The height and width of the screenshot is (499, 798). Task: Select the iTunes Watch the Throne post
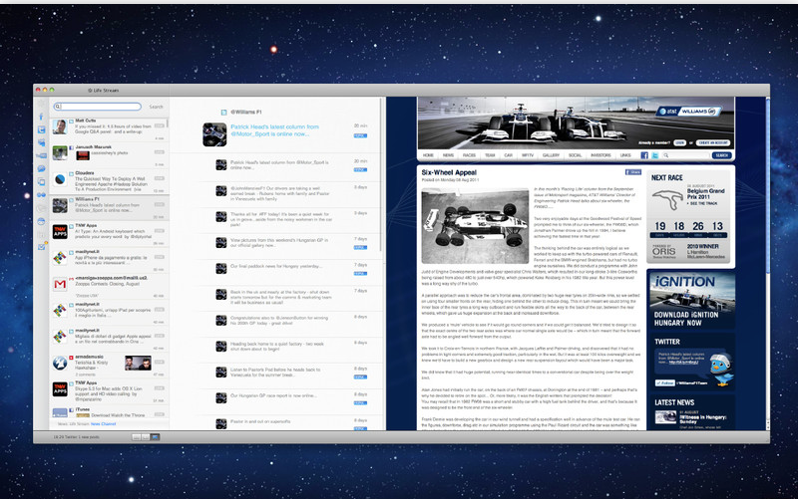[109, 412]
